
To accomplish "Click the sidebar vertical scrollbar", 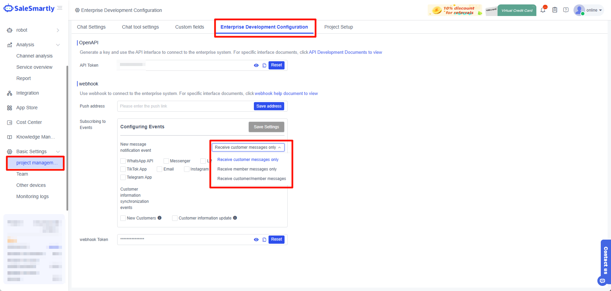I will (x=67, y=138).
